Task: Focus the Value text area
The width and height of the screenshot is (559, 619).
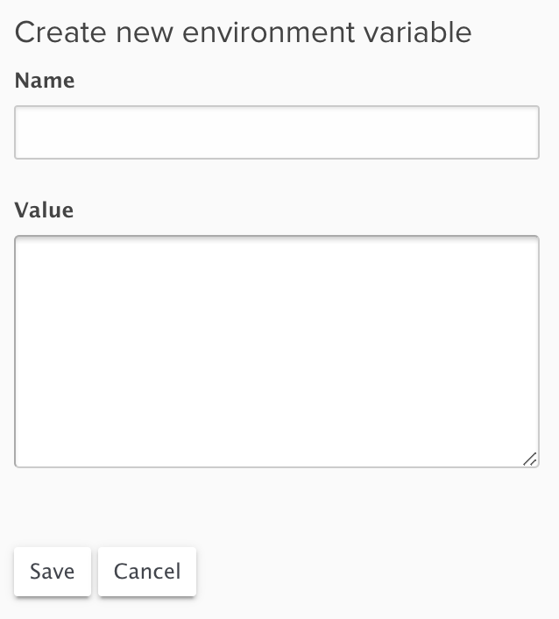Action: (x=277, y=351)
